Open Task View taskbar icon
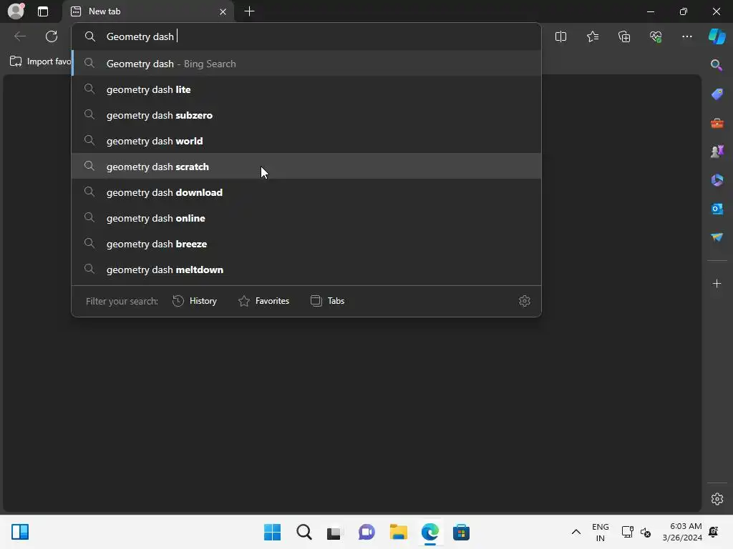Viewport: 733px width, 549px height. point(335,532)
